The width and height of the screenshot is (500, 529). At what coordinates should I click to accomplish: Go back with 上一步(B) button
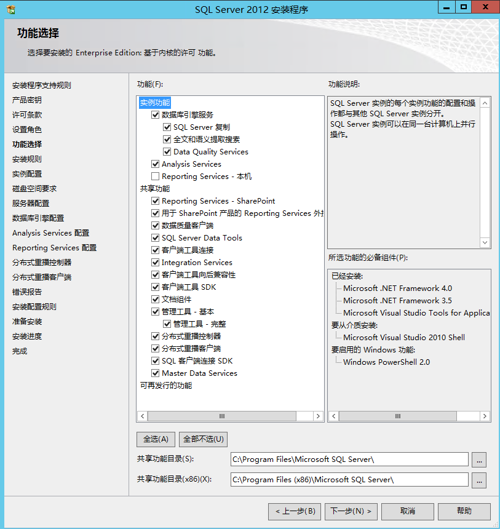(295, 511)
